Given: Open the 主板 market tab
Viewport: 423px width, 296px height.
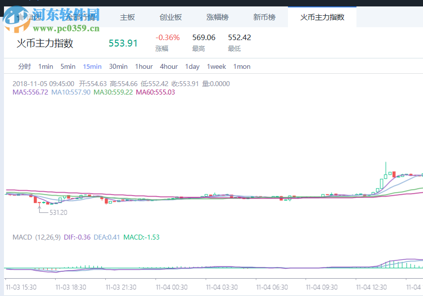Looking at the screenshot, I should pos(127,17).
